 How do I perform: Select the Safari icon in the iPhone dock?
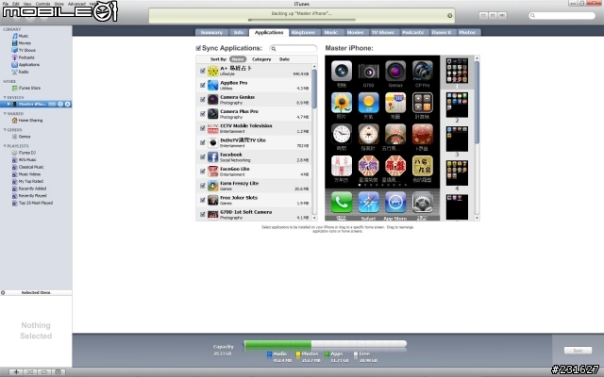[x=368, y=202]
